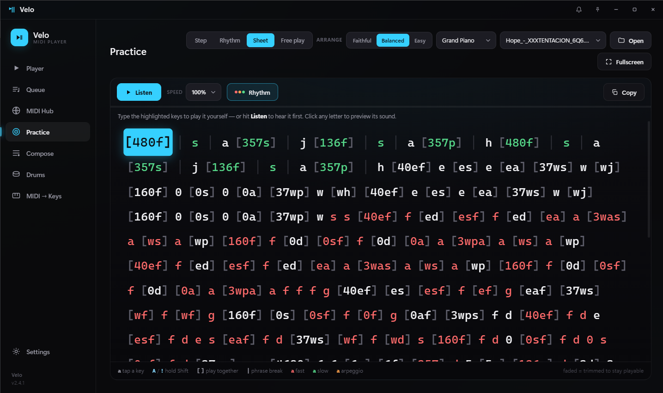
Task: Open the Compose page
Action: click(48, 153)
